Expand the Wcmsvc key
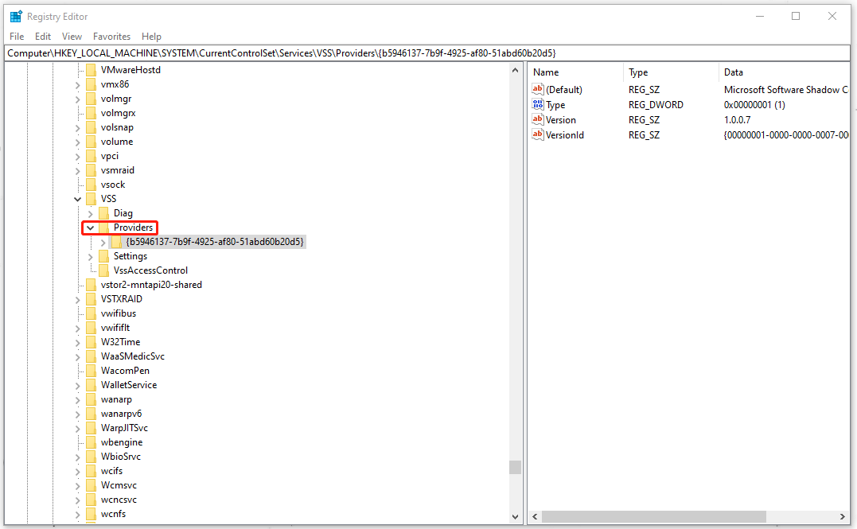857x529 pixels. [78, 485]
